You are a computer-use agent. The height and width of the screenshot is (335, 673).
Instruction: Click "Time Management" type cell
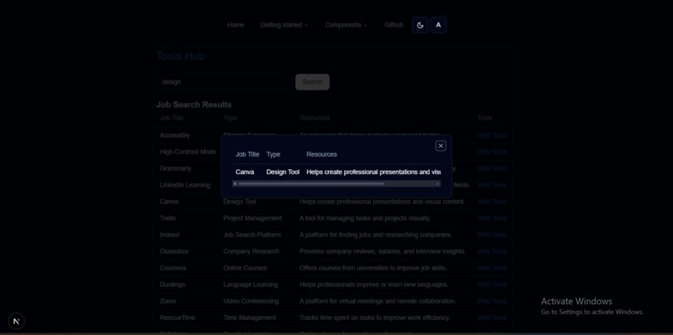250,317
